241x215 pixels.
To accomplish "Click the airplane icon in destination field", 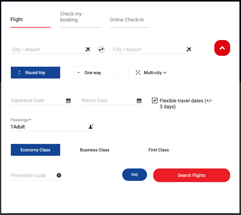I will click(189, 49).
